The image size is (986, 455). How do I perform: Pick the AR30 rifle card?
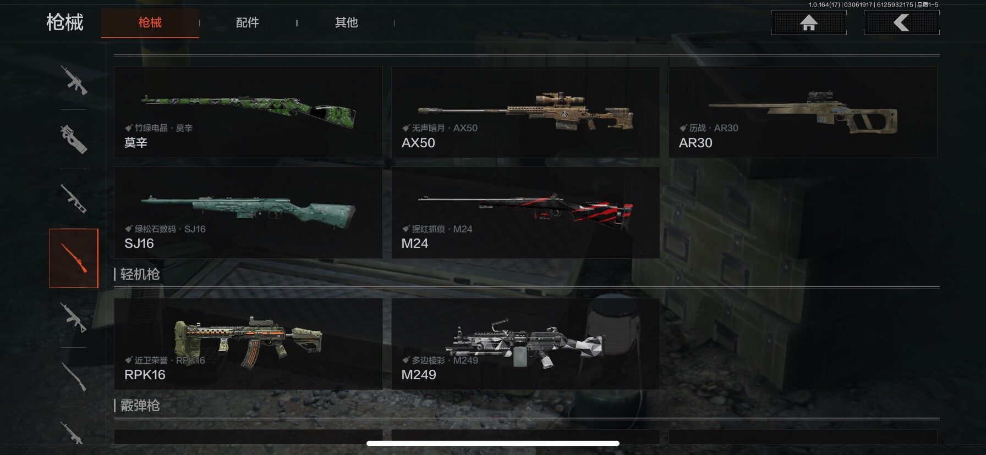pos(803,112)
